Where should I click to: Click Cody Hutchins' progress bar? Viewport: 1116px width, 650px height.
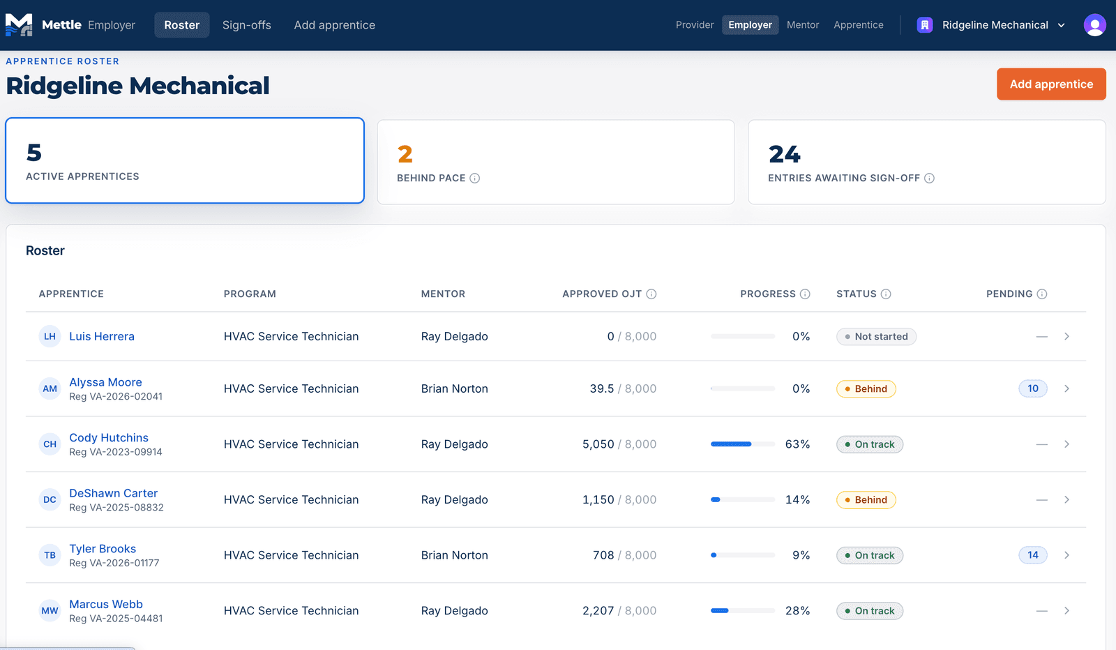(743, 444)
